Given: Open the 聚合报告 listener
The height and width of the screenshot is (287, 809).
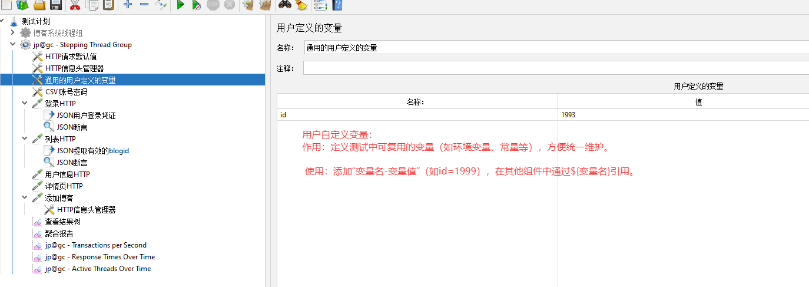Looking at the screenshot, I should coord(59,233).
